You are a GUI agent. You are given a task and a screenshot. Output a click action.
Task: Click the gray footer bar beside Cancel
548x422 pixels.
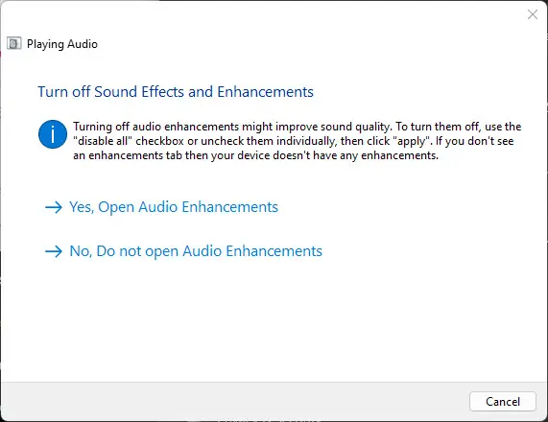234,402
